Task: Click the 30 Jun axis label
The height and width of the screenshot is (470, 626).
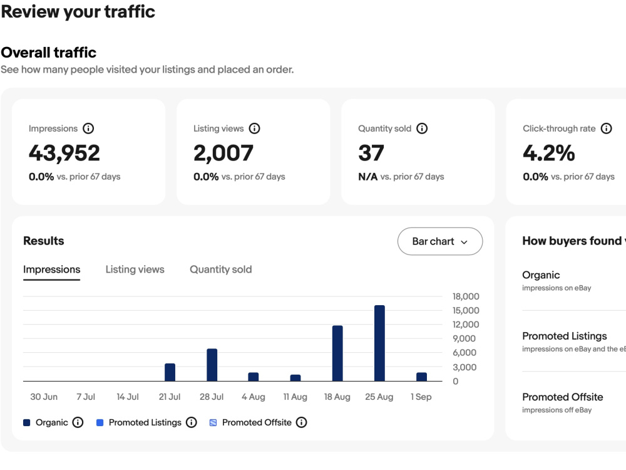Action: (x=44, y=397)
